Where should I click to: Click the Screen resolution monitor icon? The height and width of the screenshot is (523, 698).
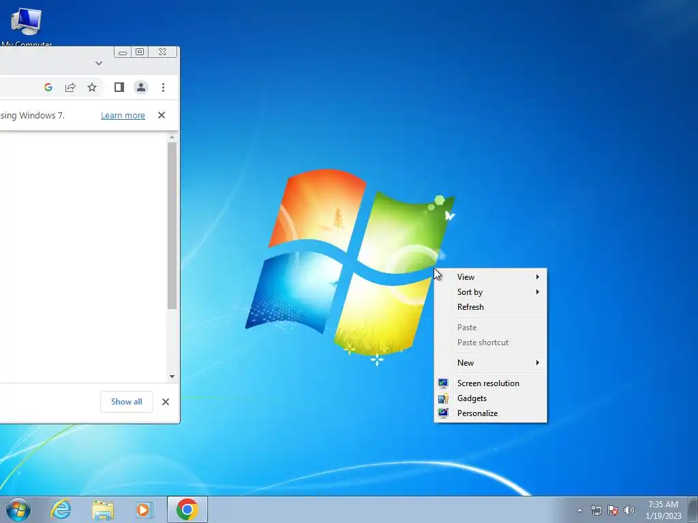point(443,383)
